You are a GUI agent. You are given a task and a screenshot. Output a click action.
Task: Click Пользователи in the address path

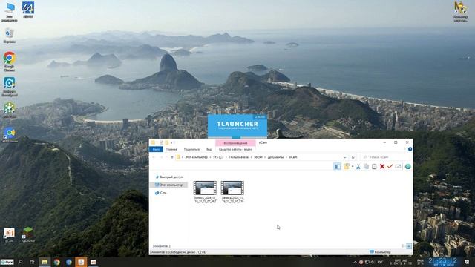pos(239,157)
